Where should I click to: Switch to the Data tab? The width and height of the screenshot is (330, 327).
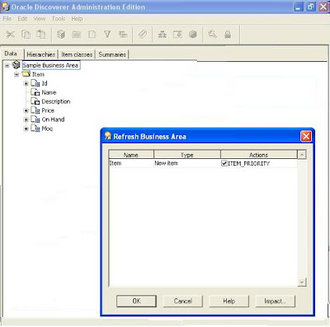pos(11,54)
